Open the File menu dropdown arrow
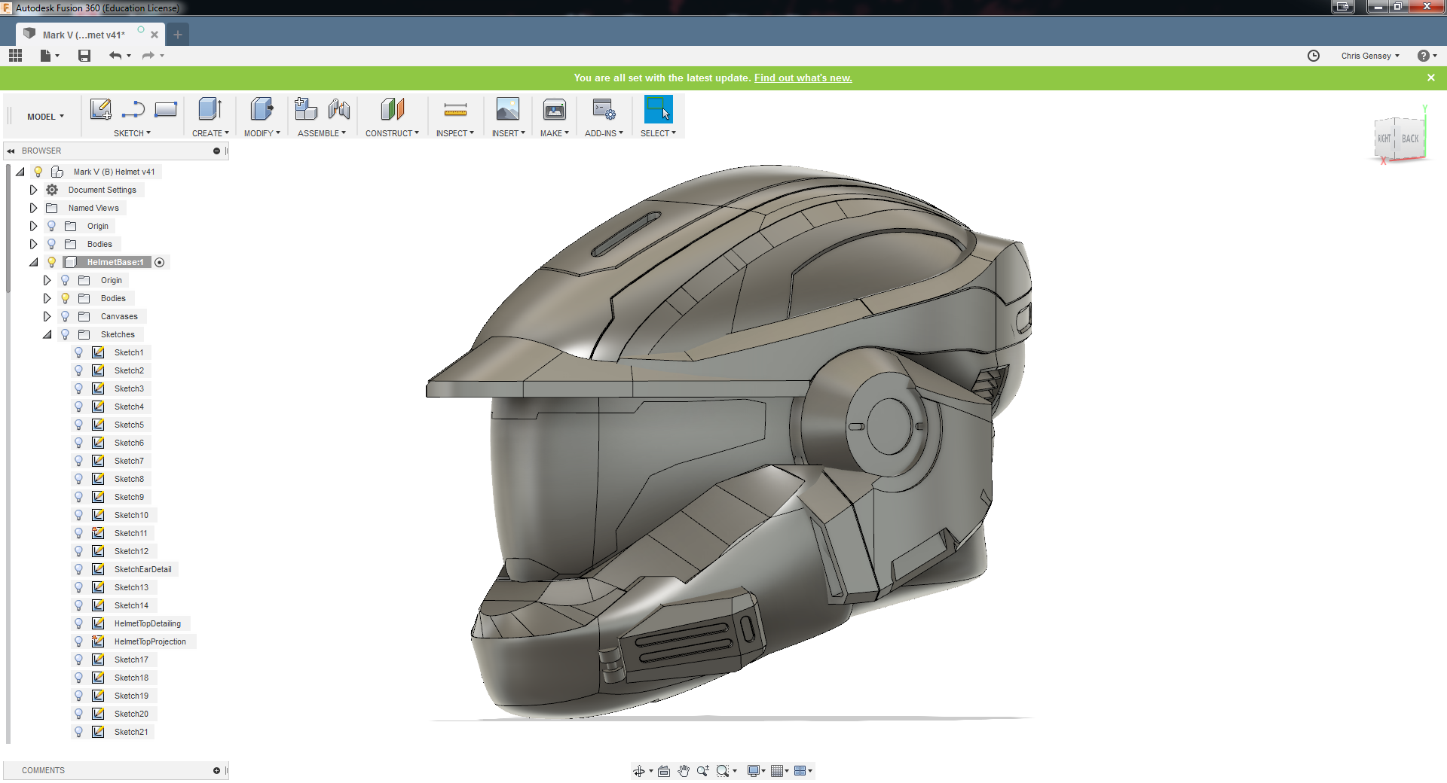The image size is (1447, 783). pos(57,56)
